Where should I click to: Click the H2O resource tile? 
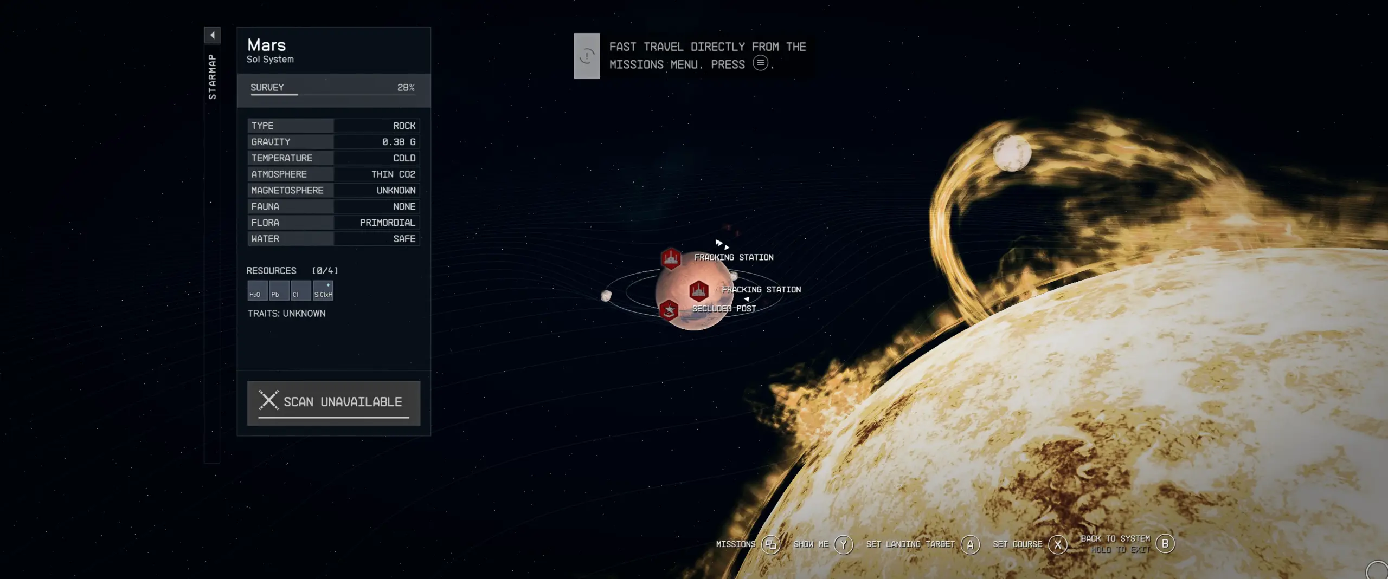point(257,290)
